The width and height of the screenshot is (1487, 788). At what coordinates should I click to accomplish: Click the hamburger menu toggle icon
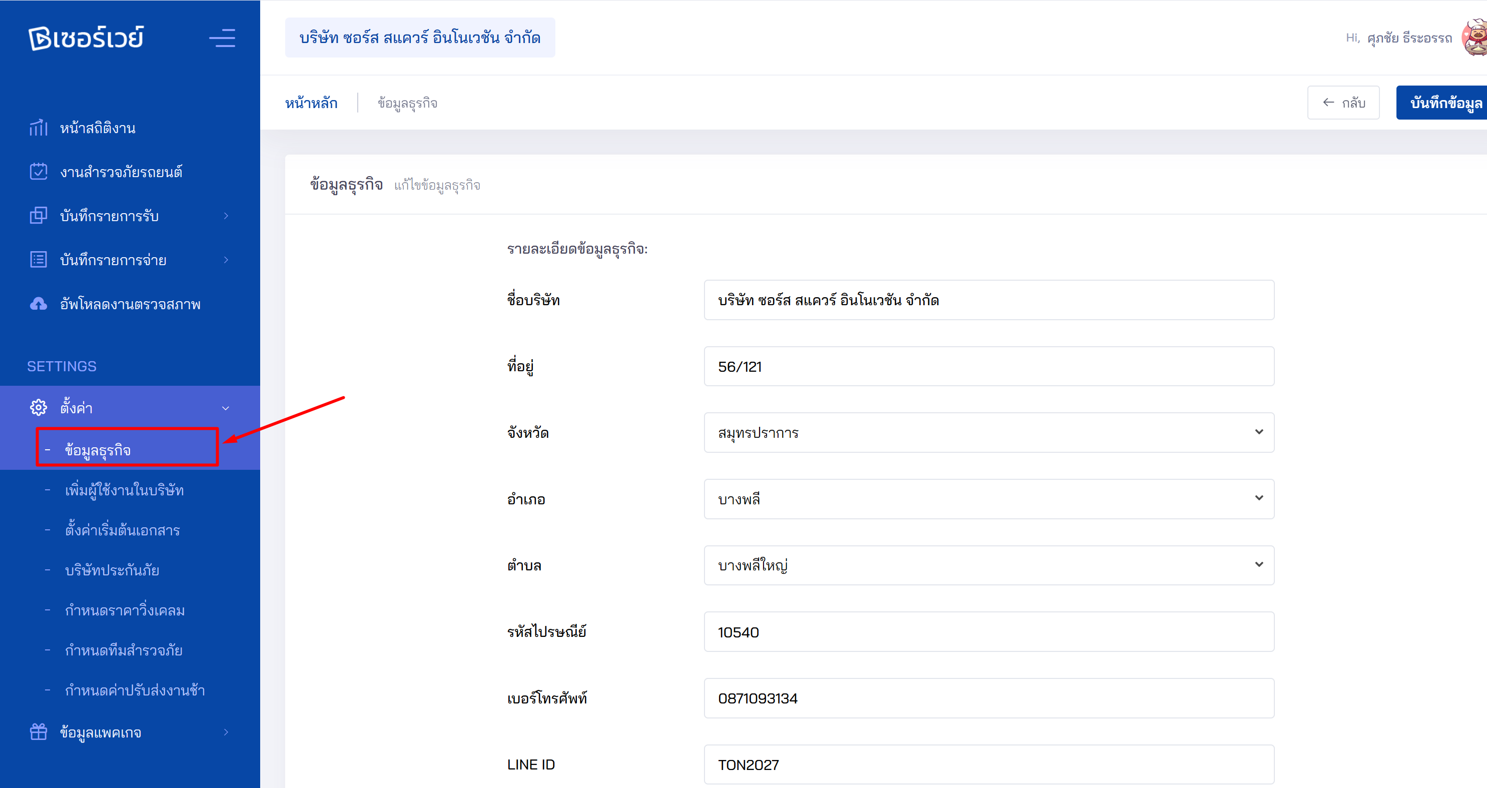(222, 38)
